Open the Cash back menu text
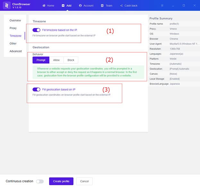 pyautogui.click(x=131, y=5)
